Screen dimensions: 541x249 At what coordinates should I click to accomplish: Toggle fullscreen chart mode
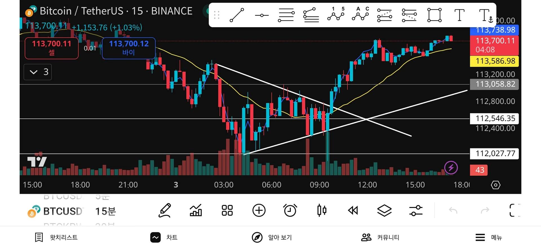tap(515, 210)
